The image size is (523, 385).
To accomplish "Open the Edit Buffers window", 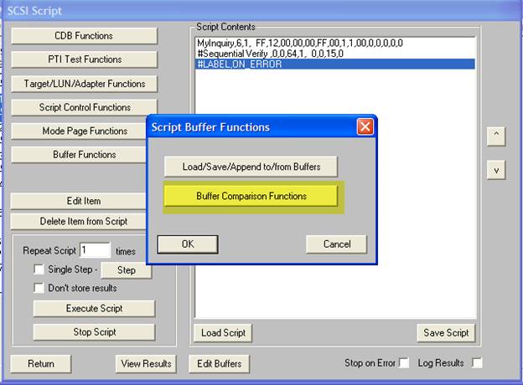I will click(x=220, y=363).
